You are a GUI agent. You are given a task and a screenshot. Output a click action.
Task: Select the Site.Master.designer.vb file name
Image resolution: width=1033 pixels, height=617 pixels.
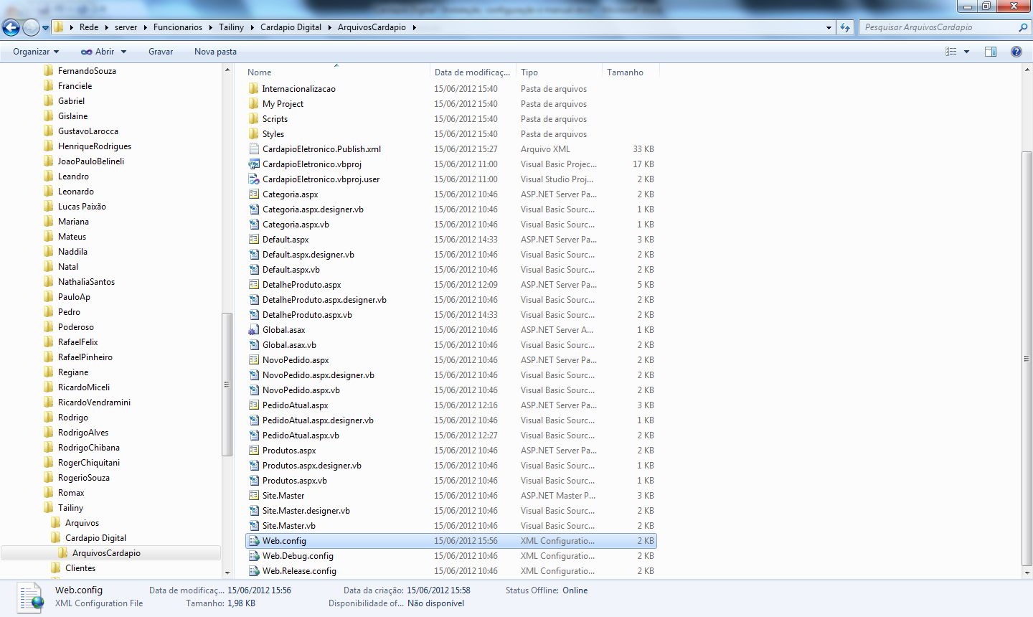pyautogui.click(x=306, y=511)
